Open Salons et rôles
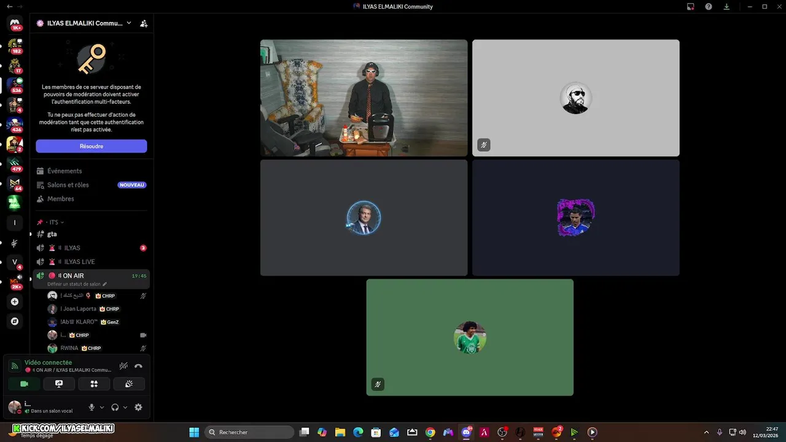Viewport: 786px width, 442px height. click(91, 185)
